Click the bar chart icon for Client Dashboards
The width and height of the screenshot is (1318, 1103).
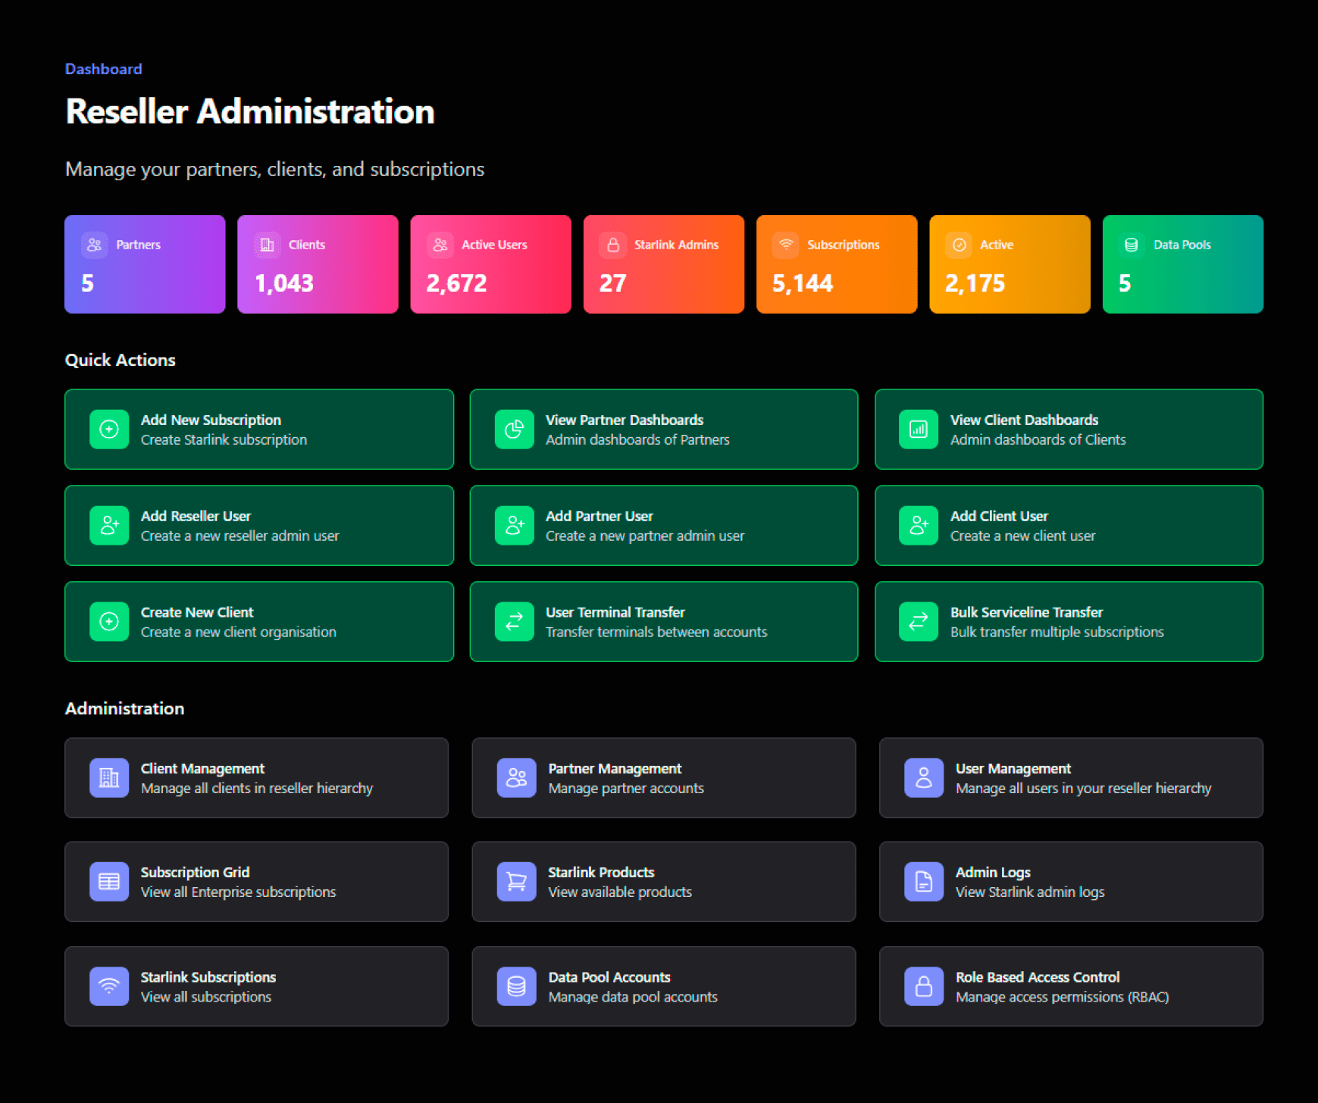(x=919, y=430)
